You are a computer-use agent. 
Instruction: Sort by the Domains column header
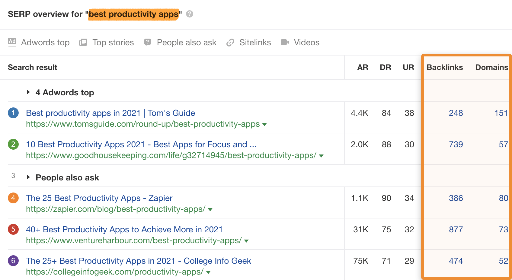pos(491,67)
